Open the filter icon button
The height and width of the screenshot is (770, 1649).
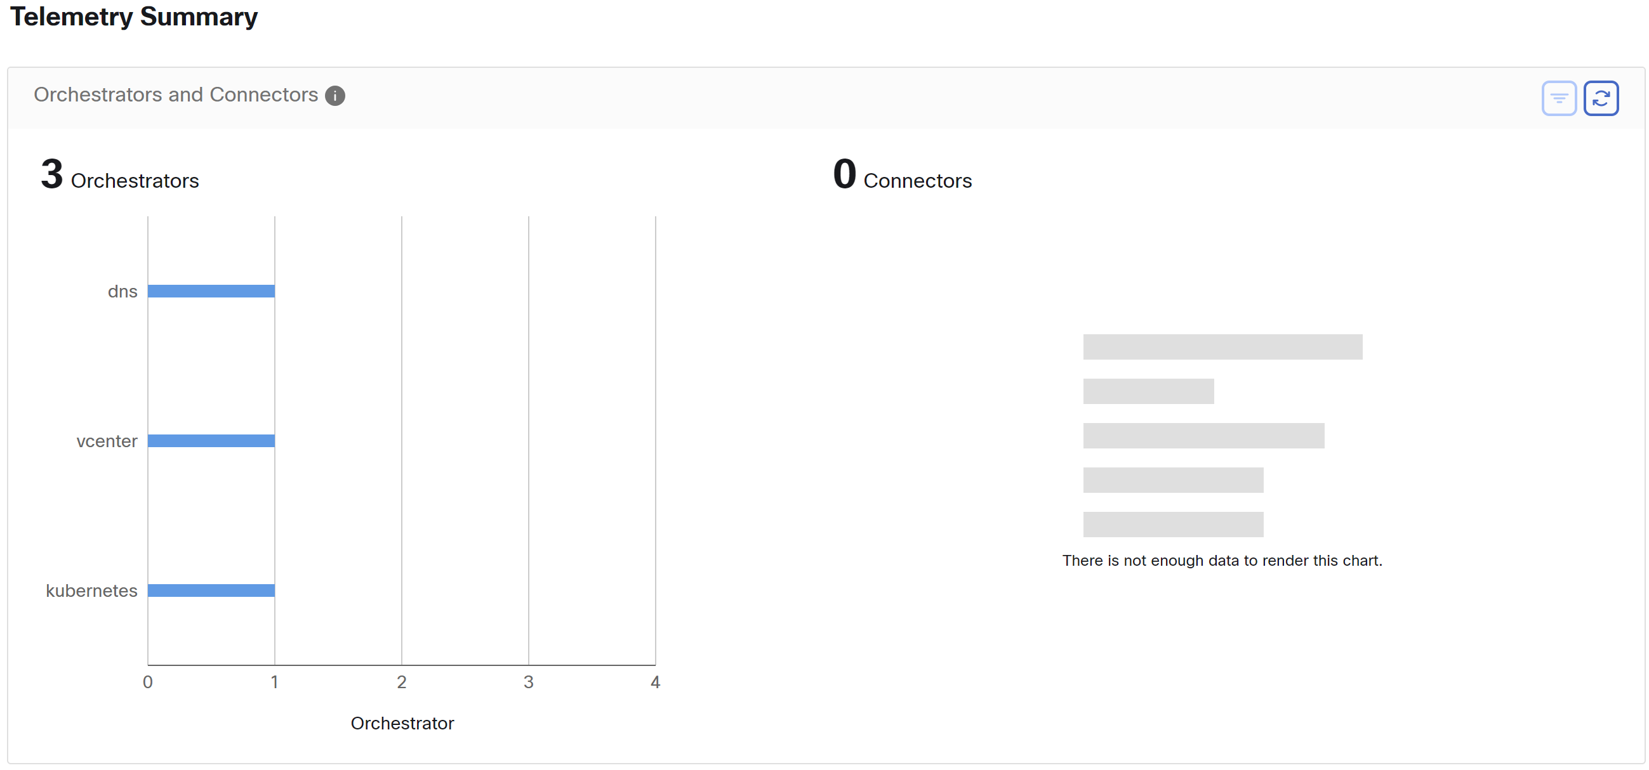click(x=1559, y=98)
